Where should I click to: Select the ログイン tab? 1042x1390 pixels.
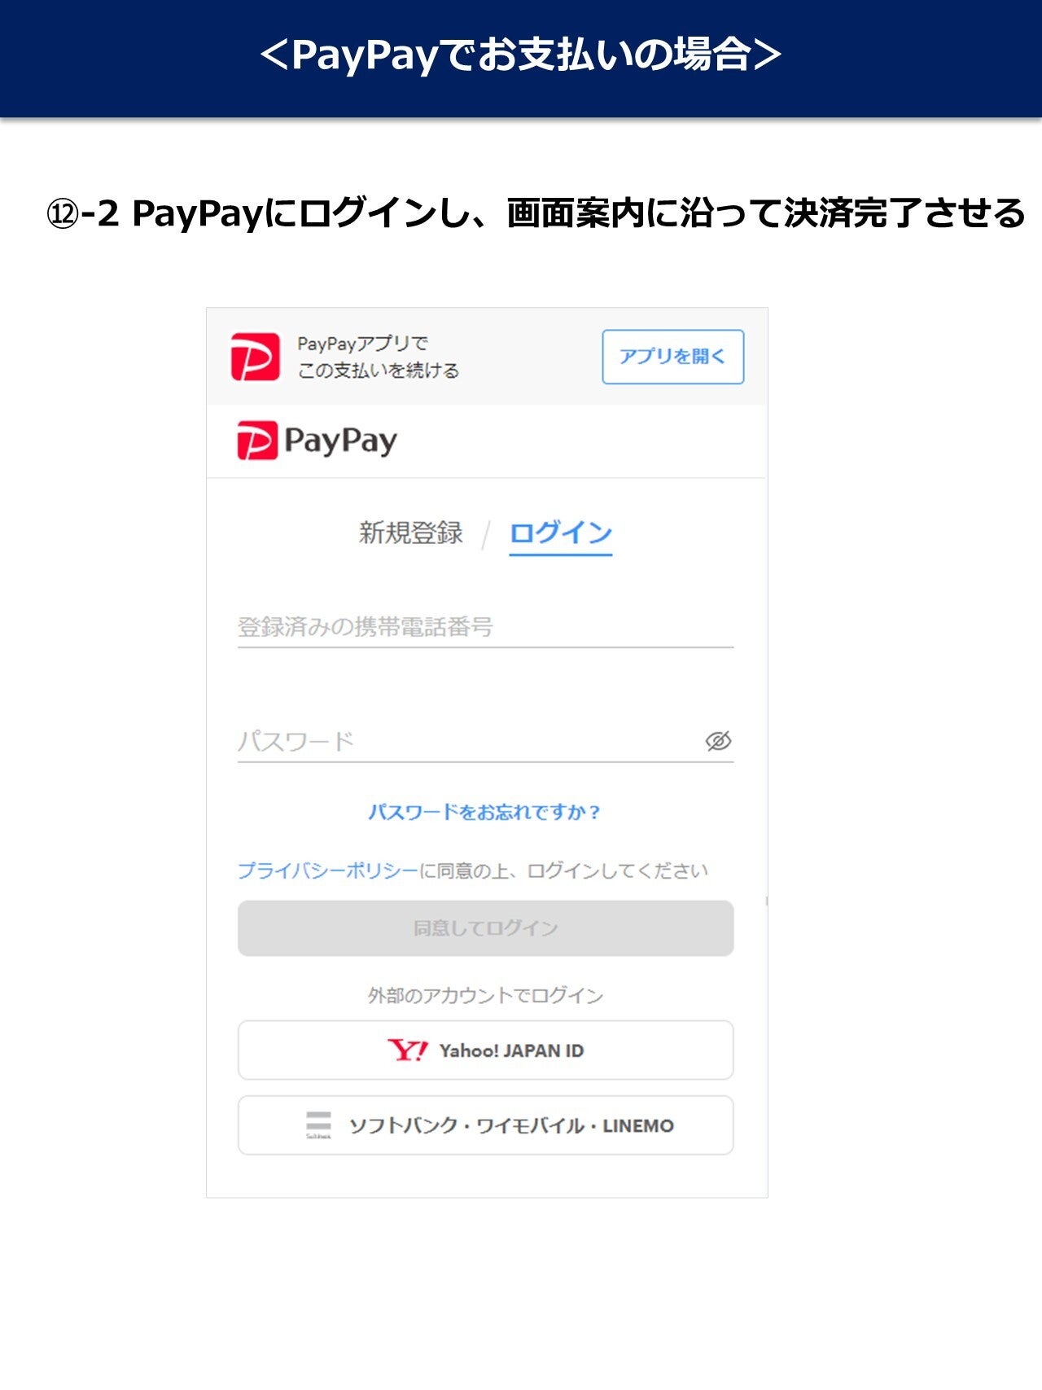point(561,534)
